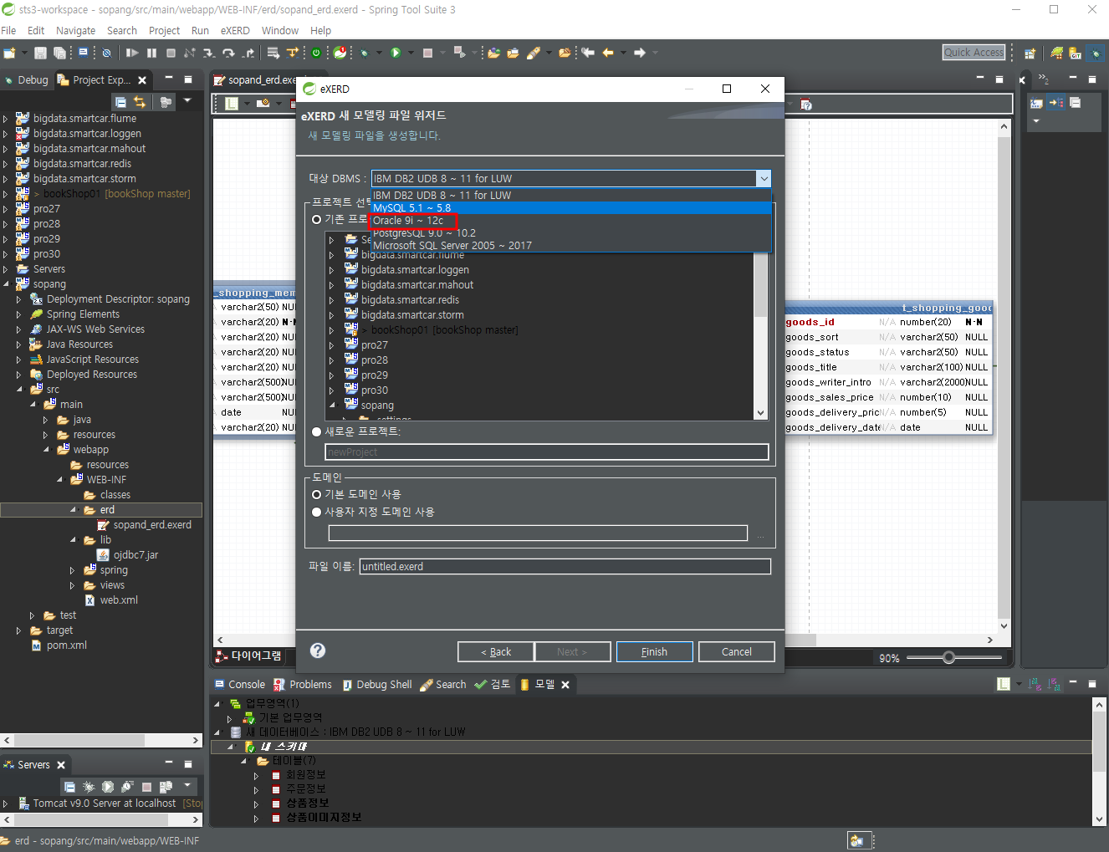Viewport: 1109px width, 852px height.
Task: Click the Open Perspective icon
Action: point(1030,53)
